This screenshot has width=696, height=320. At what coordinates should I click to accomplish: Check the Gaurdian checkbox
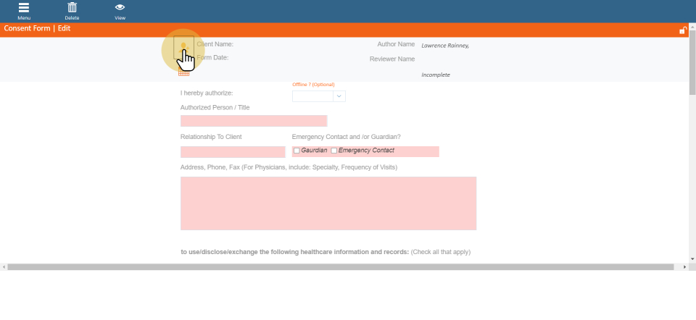(297, 151)
